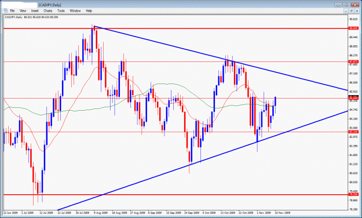
Task: Minimize the main application window
Action: pos(338,5)
